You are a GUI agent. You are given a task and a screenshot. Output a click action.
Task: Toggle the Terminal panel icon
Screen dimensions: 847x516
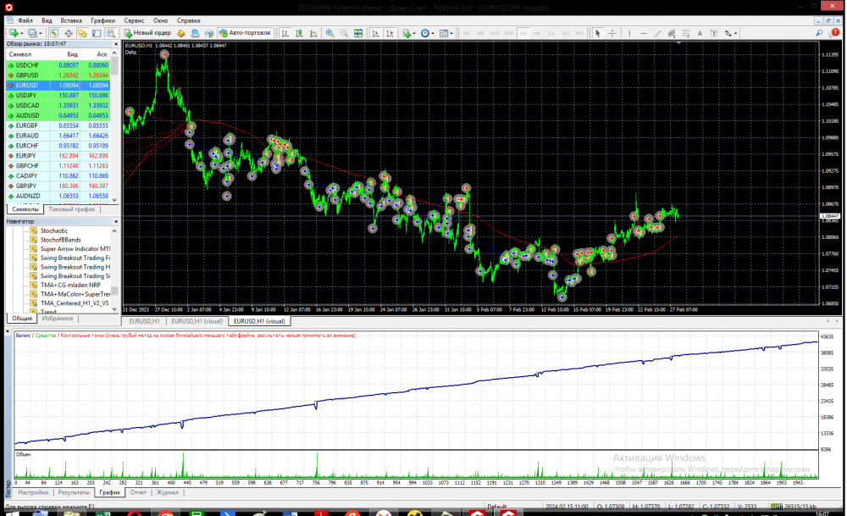(97, 33)
